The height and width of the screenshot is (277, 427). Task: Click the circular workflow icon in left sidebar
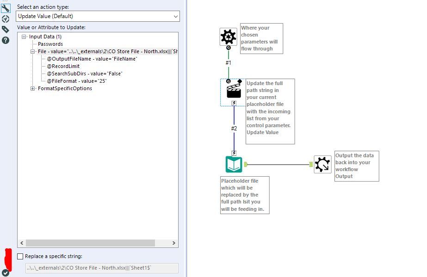5,19
